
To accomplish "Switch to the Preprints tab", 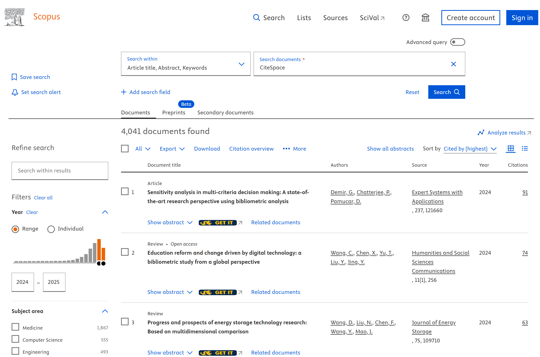I will click(x=174, y=113).
